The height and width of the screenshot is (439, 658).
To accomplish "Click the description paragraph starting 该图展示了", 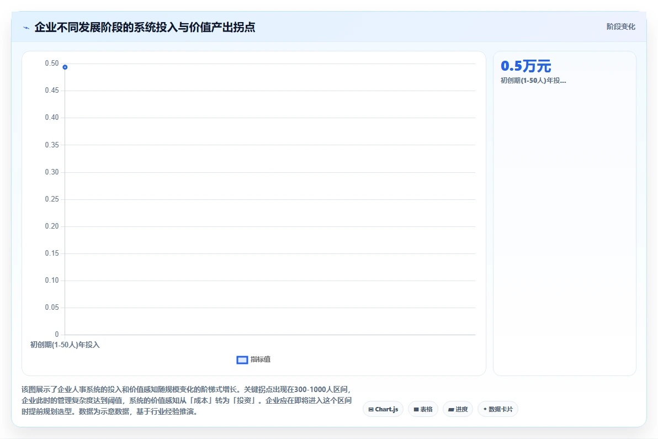I will tap(187, 400).
